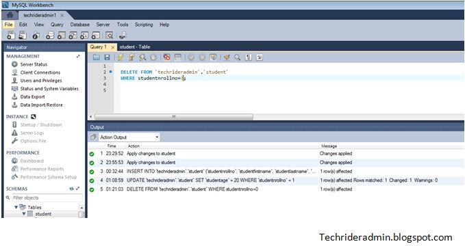Toggle invisible characters display icon
Viewport: 465px width, 246px height.
point(248,57)
